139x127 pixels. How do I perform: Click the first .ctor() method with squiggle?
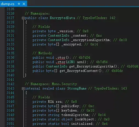coord(60,58)
